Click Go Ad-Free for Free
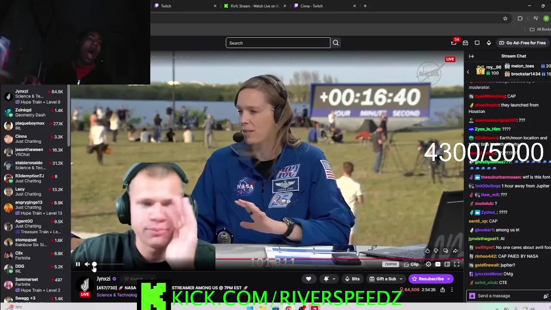The height and width of the screenshot is (310, 551). coord(522,43)
